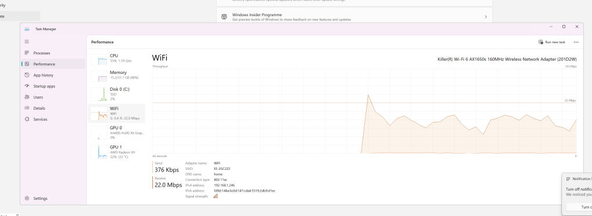Click the Windows Insider Programme icon
Screen dimensions: 592x216
click(224, 17)
